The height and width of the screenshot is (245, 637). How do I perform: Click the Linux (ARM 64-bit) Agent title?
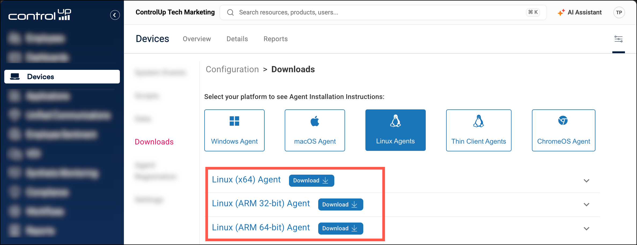(261, 228)
